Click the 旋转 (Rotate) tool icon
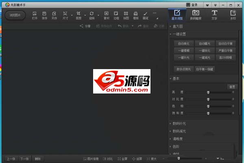 point(91,15)
